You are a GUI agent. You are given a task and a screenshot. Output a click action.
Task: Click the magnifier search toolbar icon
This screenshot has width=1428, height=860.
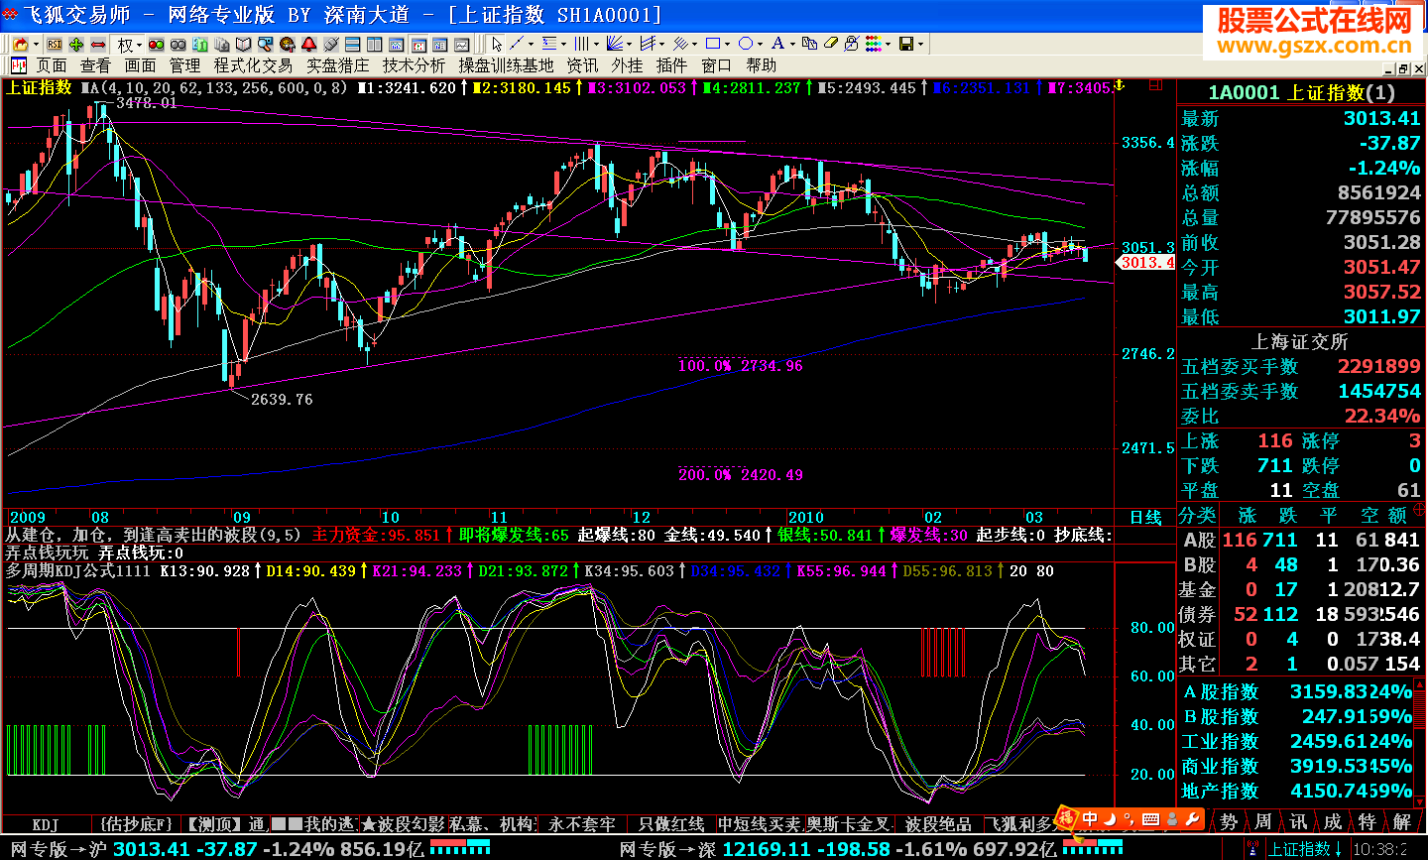266,45
